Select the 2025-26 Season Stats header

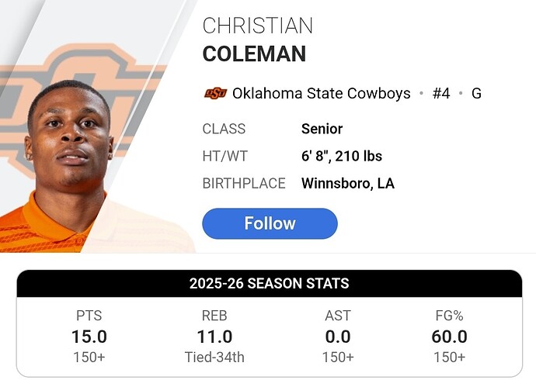269,284
